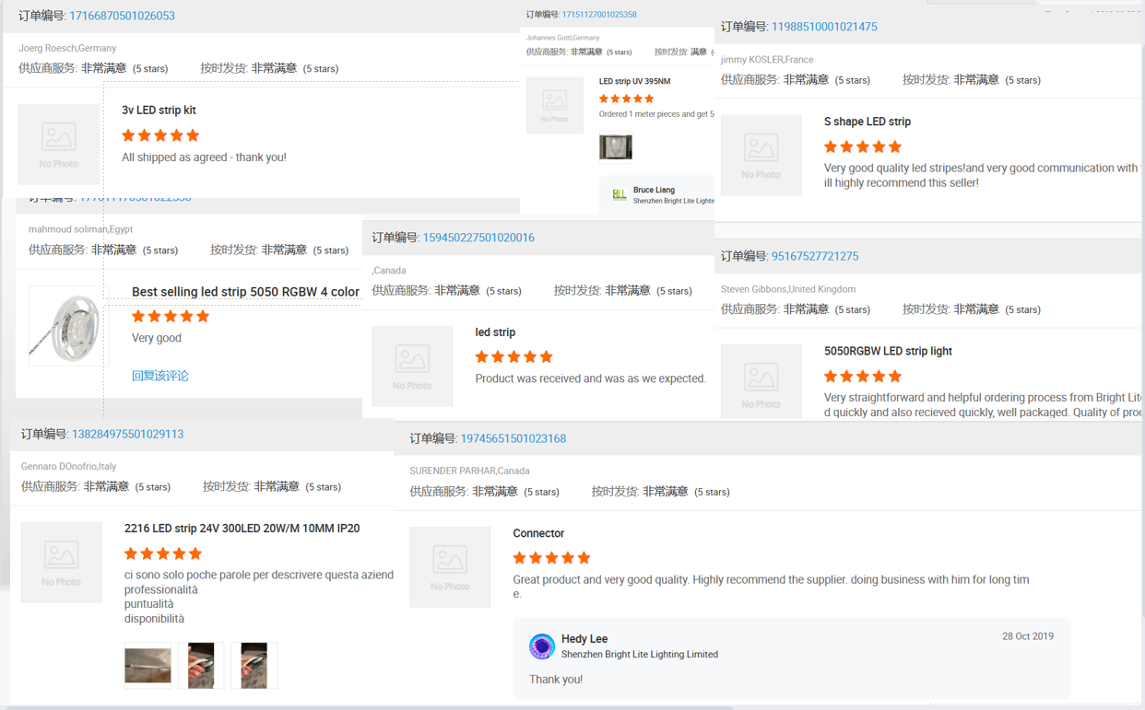Viewport: 1145px width, 710px height.
Task: Click Hedy Lee's purple avatar icon
Action: click(542, 646)
